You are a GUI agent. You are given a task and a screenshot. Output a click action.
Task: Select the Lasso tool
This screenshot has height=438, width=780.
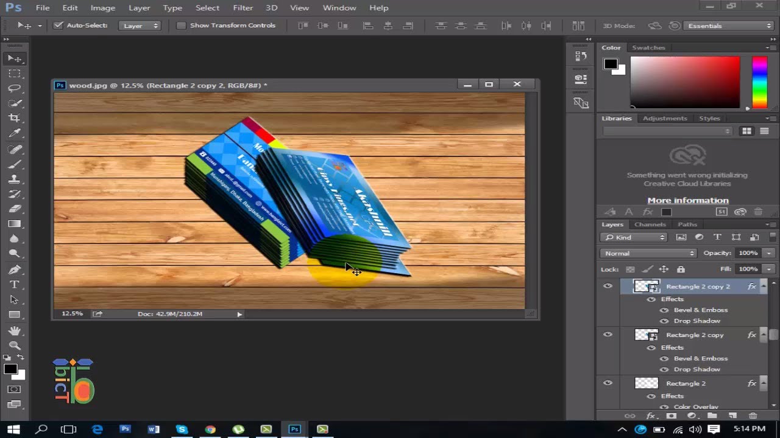[15, 88]
